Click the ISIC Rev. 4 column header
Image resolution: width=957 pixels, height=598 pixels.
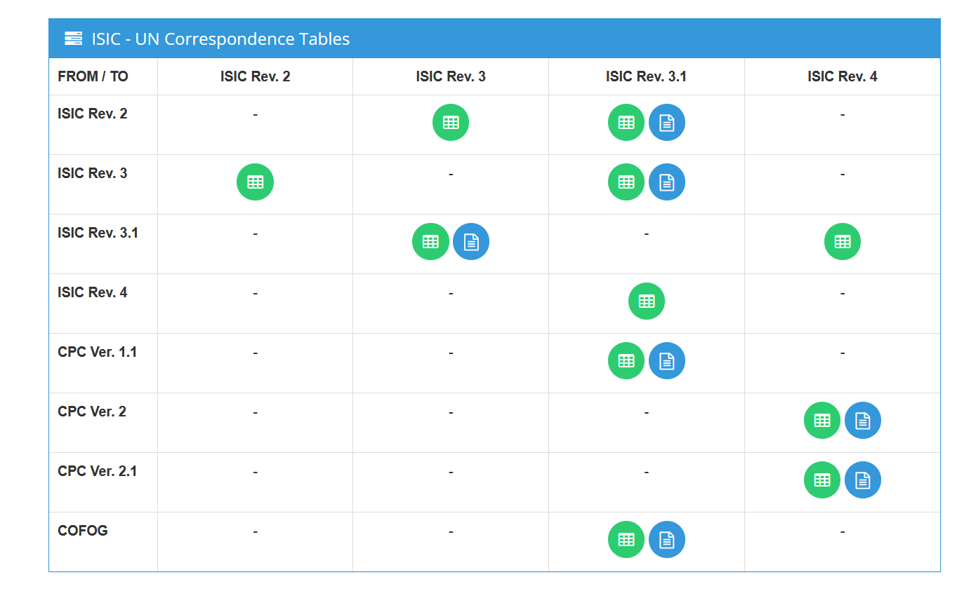point(843,76)
